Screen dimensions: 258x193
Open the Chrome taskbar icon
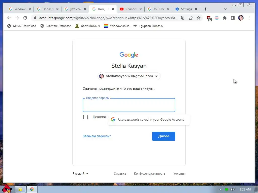coord(32,189)
